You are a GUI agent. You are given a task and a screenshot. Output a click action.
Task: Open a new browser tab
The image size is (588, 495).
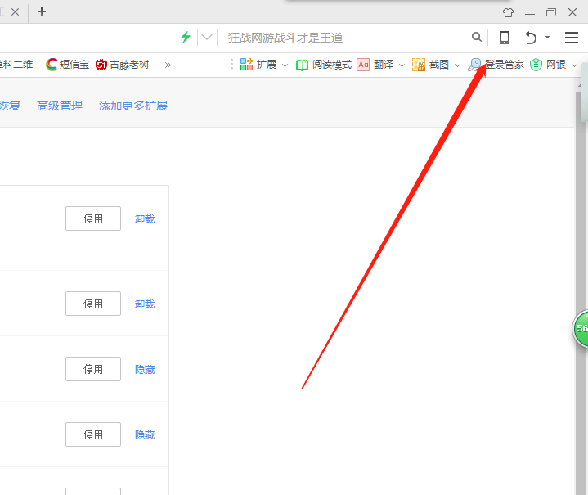tap(42, 12)
